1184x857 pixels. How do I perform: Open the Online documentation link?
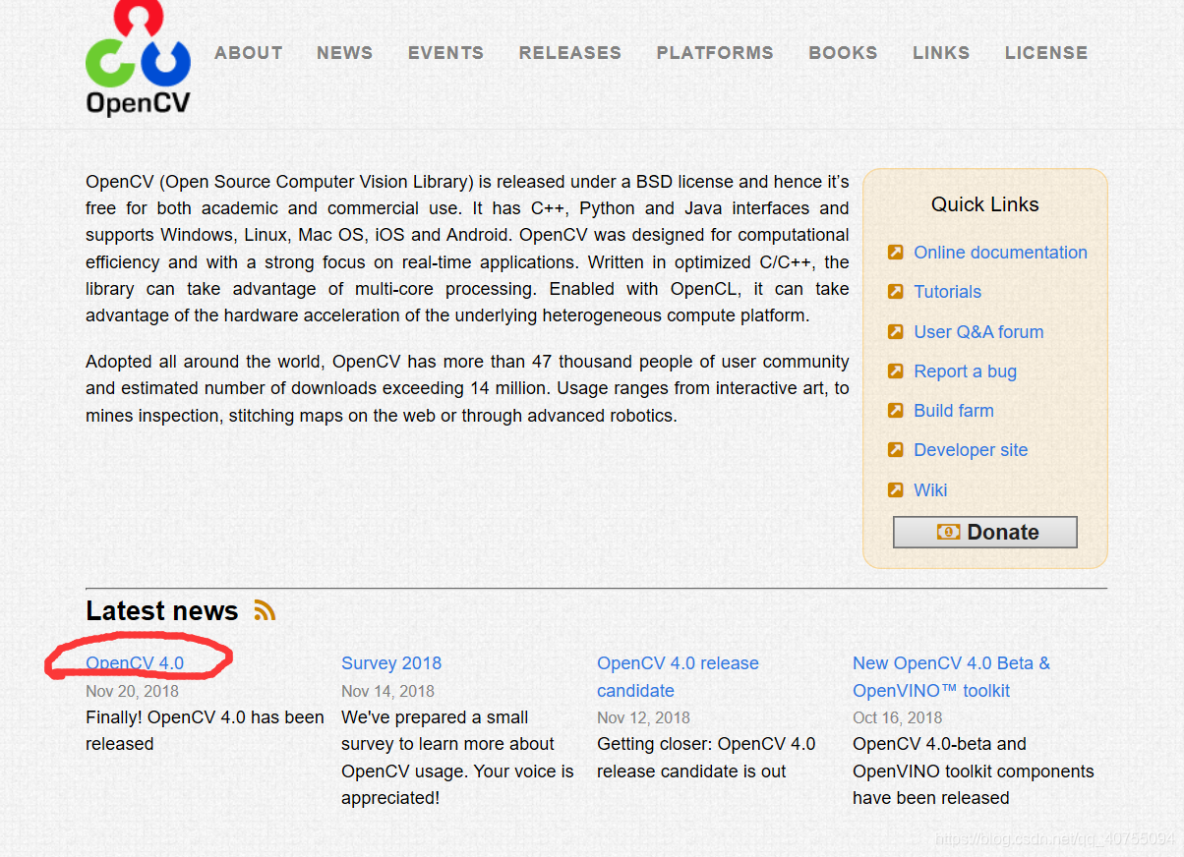click(1000, 253)
